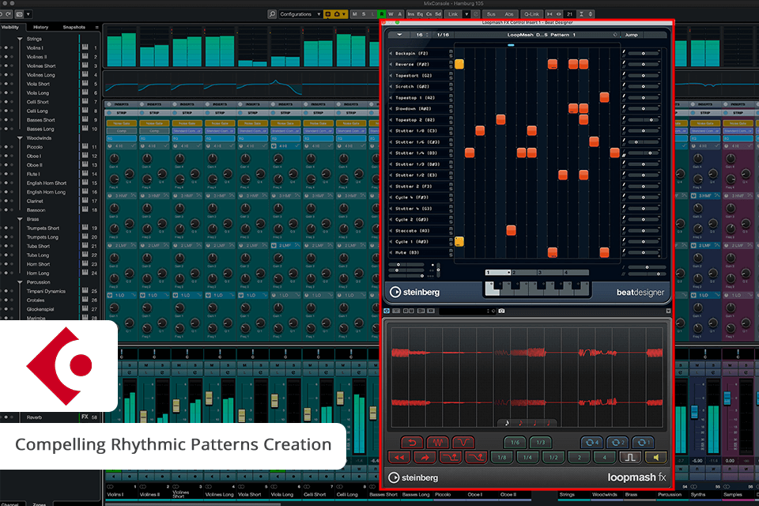Select the 1/4 stutter button
This screenshot has width=759, height=506.
tap(527, 457)
